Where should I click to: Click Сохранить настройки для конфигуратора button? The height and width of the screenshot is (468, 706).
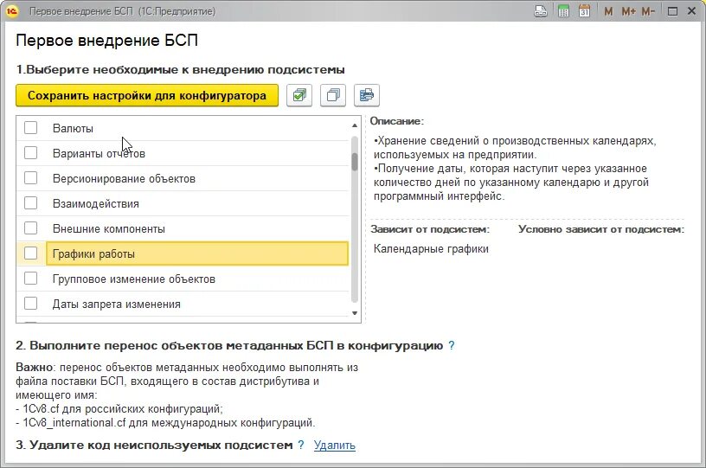[x=147, y=95]
